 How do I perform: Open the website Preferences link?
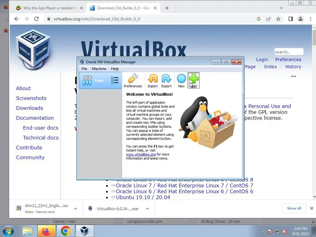288,60
